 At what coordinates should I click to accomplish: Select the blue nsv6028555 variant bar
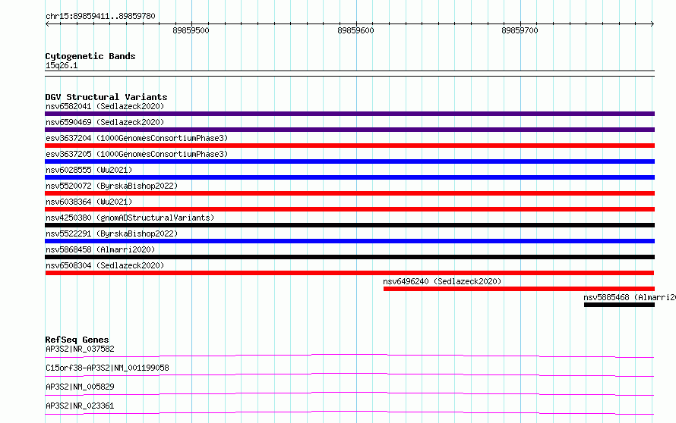(x=349, y=177)
